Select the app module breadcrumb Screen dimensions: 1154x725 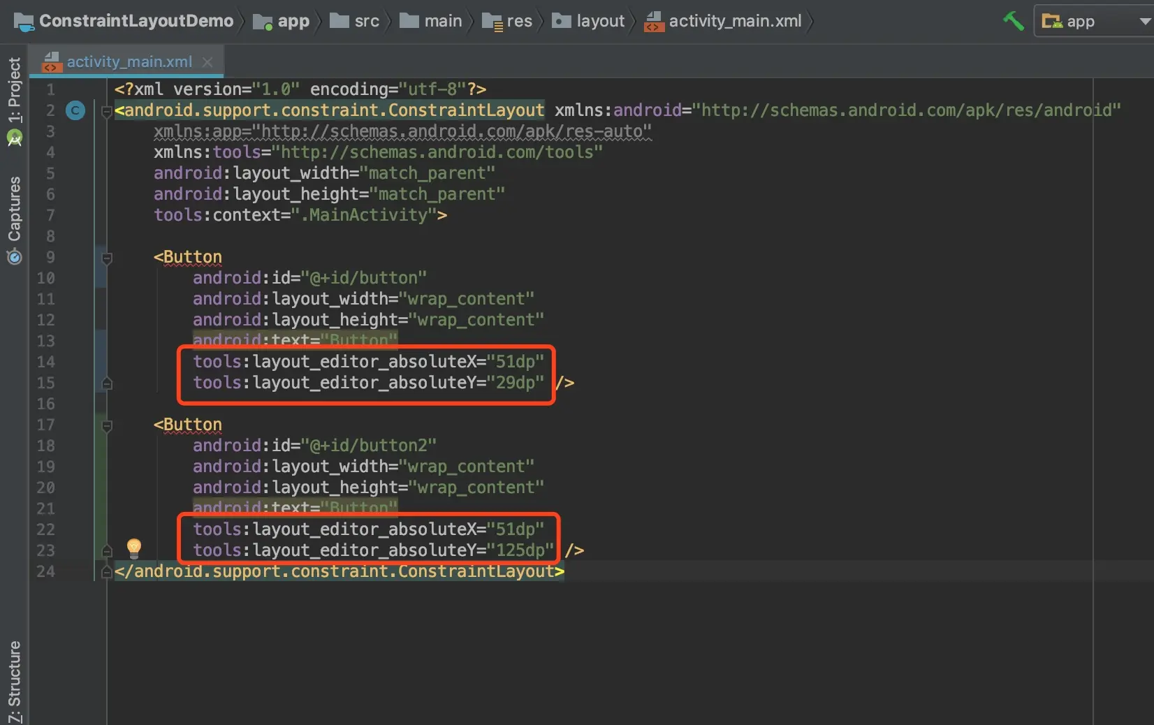coord(281,21)
